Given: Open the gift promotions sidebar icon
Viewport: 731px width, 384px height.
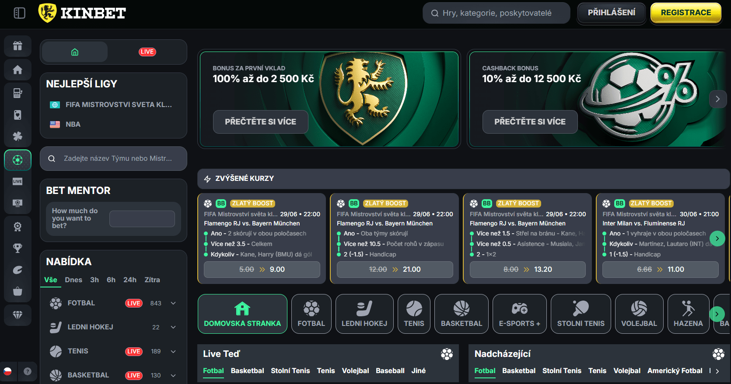Looking at the screenshot, I should pyautogui.click(x=17, y=46).
